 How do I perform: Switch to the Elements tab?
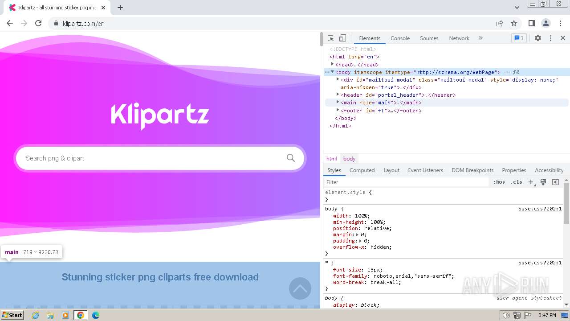click(x=370, y=38)
